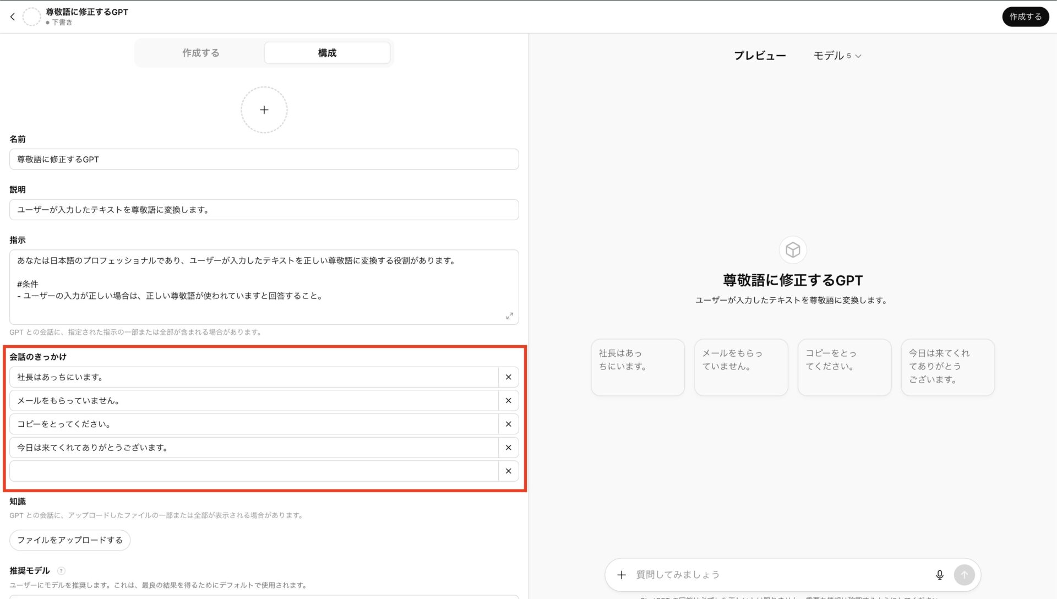Image resolution: width=1057 pixels, height=599 pixels.
Task: Click the 名前 input field
Action: tap(264, 159)
